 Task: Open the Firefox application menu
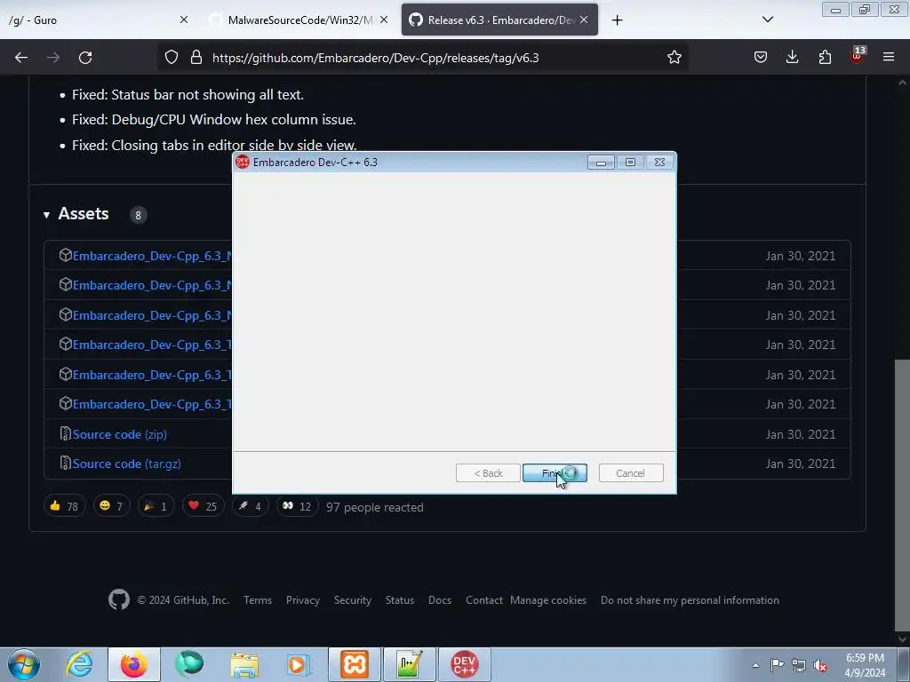point(889,58)
